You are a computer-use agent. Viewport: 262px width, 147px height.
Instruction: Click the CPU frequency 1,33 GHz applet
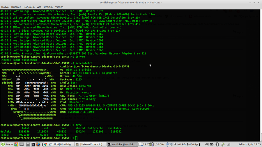157,144
